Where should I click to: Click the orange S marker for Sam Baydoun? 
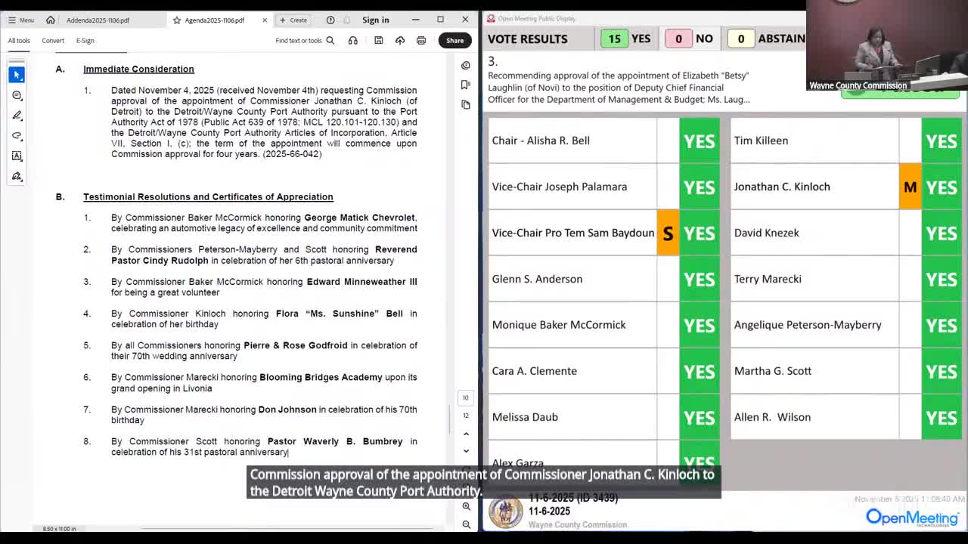coord(668,233)
